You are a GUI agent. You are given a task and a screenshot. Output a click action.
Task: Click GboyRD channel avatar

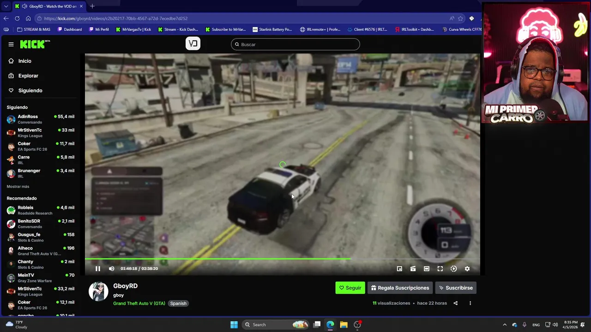pos(98,291)
